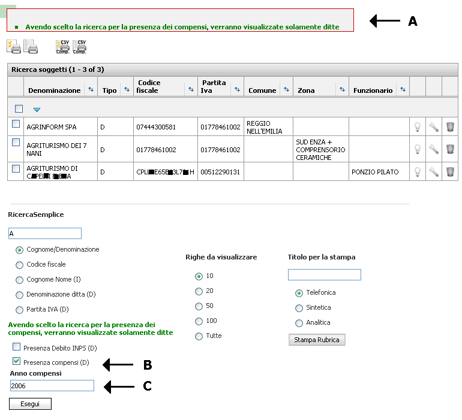Focus the Titolo per la stampa field
This screenshot has height=420, width=462.
click(325, 274)
